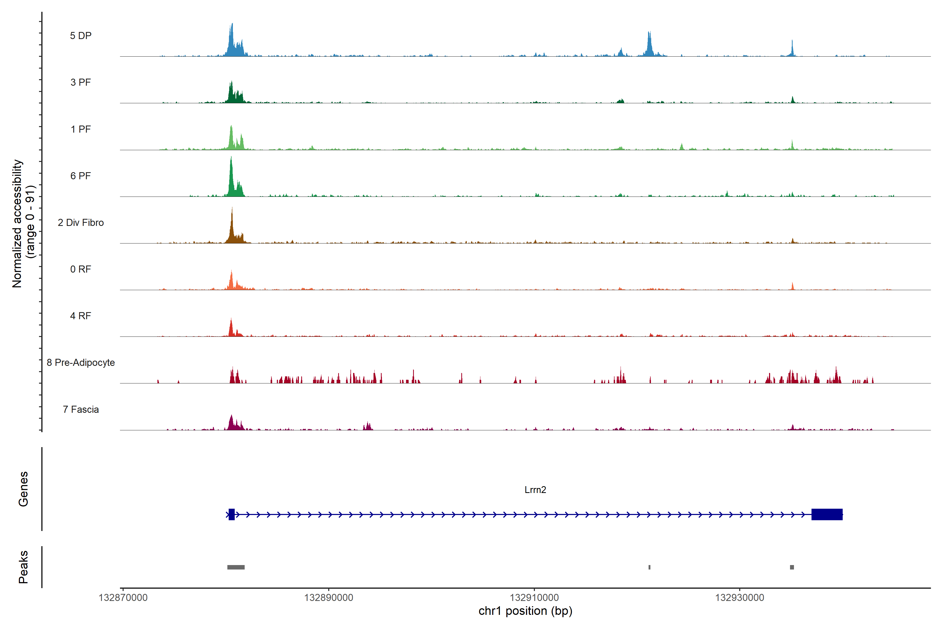Image resolution: width=943 pixels, height=629 pixels.
Task: Click the 3 PF track label
Action: (81, 82)
